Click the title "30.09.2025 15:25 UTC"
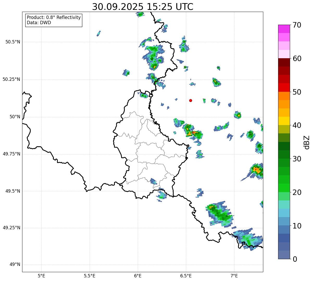Viewport: 313px width, 281px height. 143,7
